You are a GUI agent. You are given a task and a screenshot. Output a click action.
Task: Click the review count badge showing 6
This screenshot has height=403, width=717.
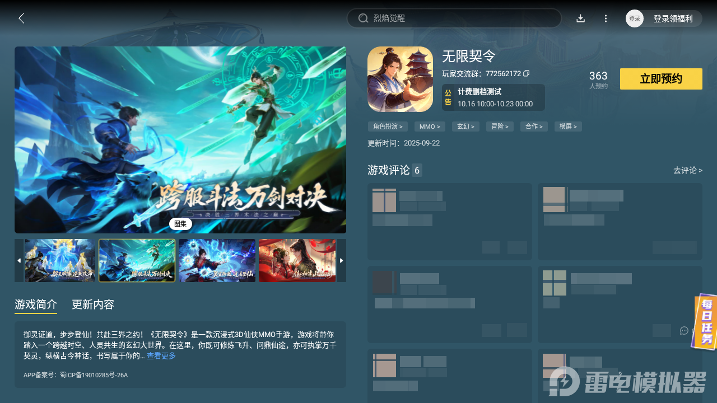click(417, 170)
